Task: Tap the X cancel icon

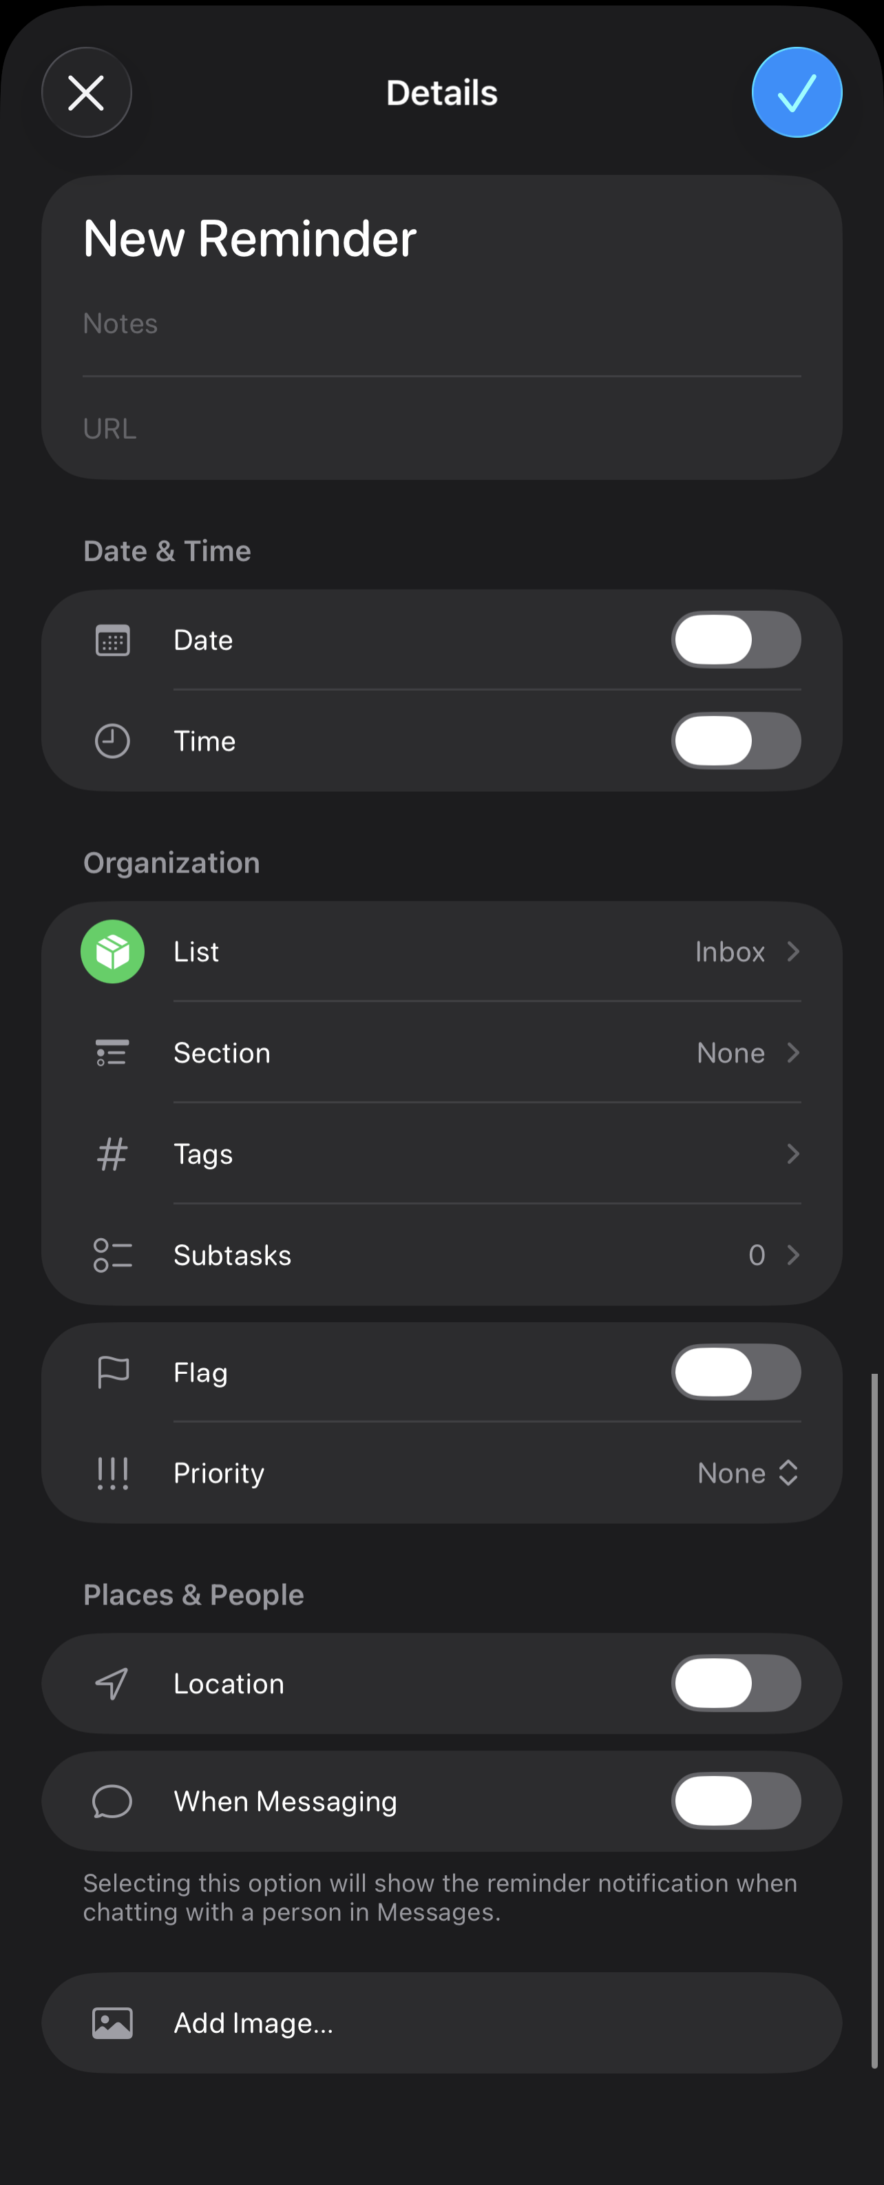Action: 87,92
